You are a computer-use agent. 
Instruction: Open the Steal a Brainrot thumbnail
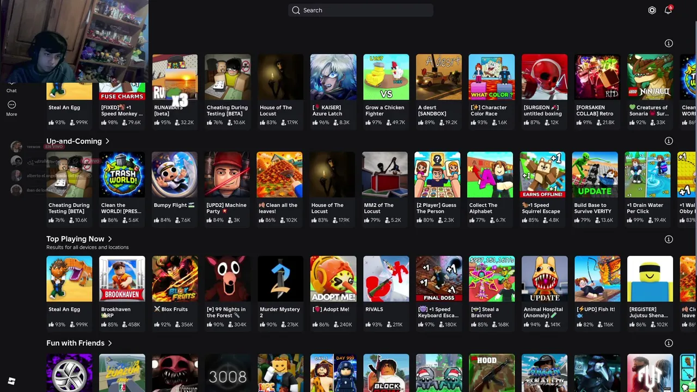[x=492, y=279]
